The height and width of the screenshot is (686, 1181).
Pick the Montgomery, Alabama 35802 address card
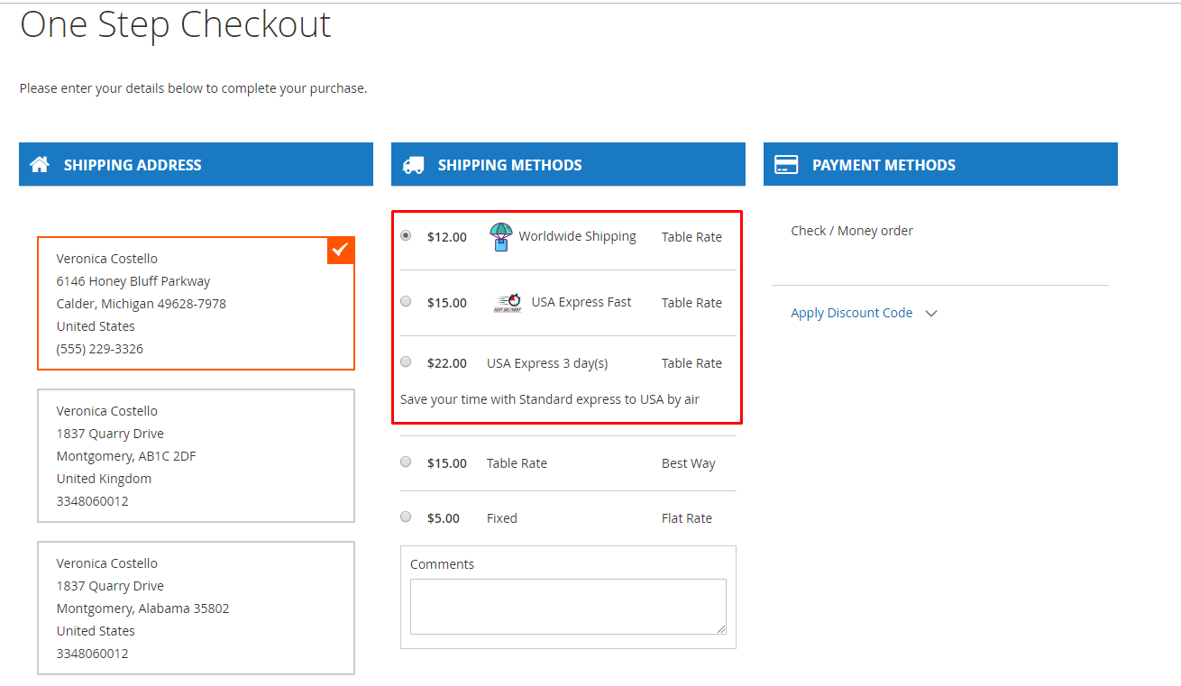[x=196, y=608]
